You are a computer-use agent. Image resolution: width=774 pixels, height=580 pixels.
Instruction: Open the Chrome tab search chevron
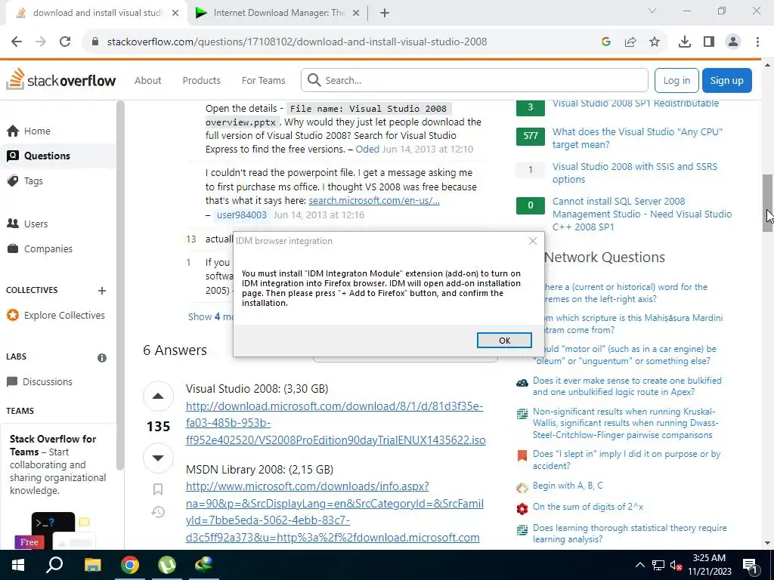(652, 11)
